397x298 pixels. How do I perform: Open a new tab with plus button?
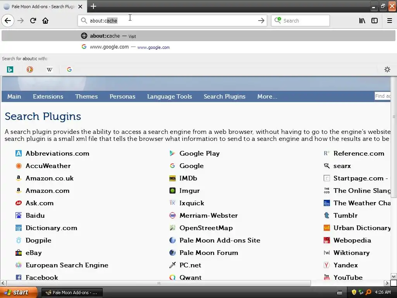(93, 6)
